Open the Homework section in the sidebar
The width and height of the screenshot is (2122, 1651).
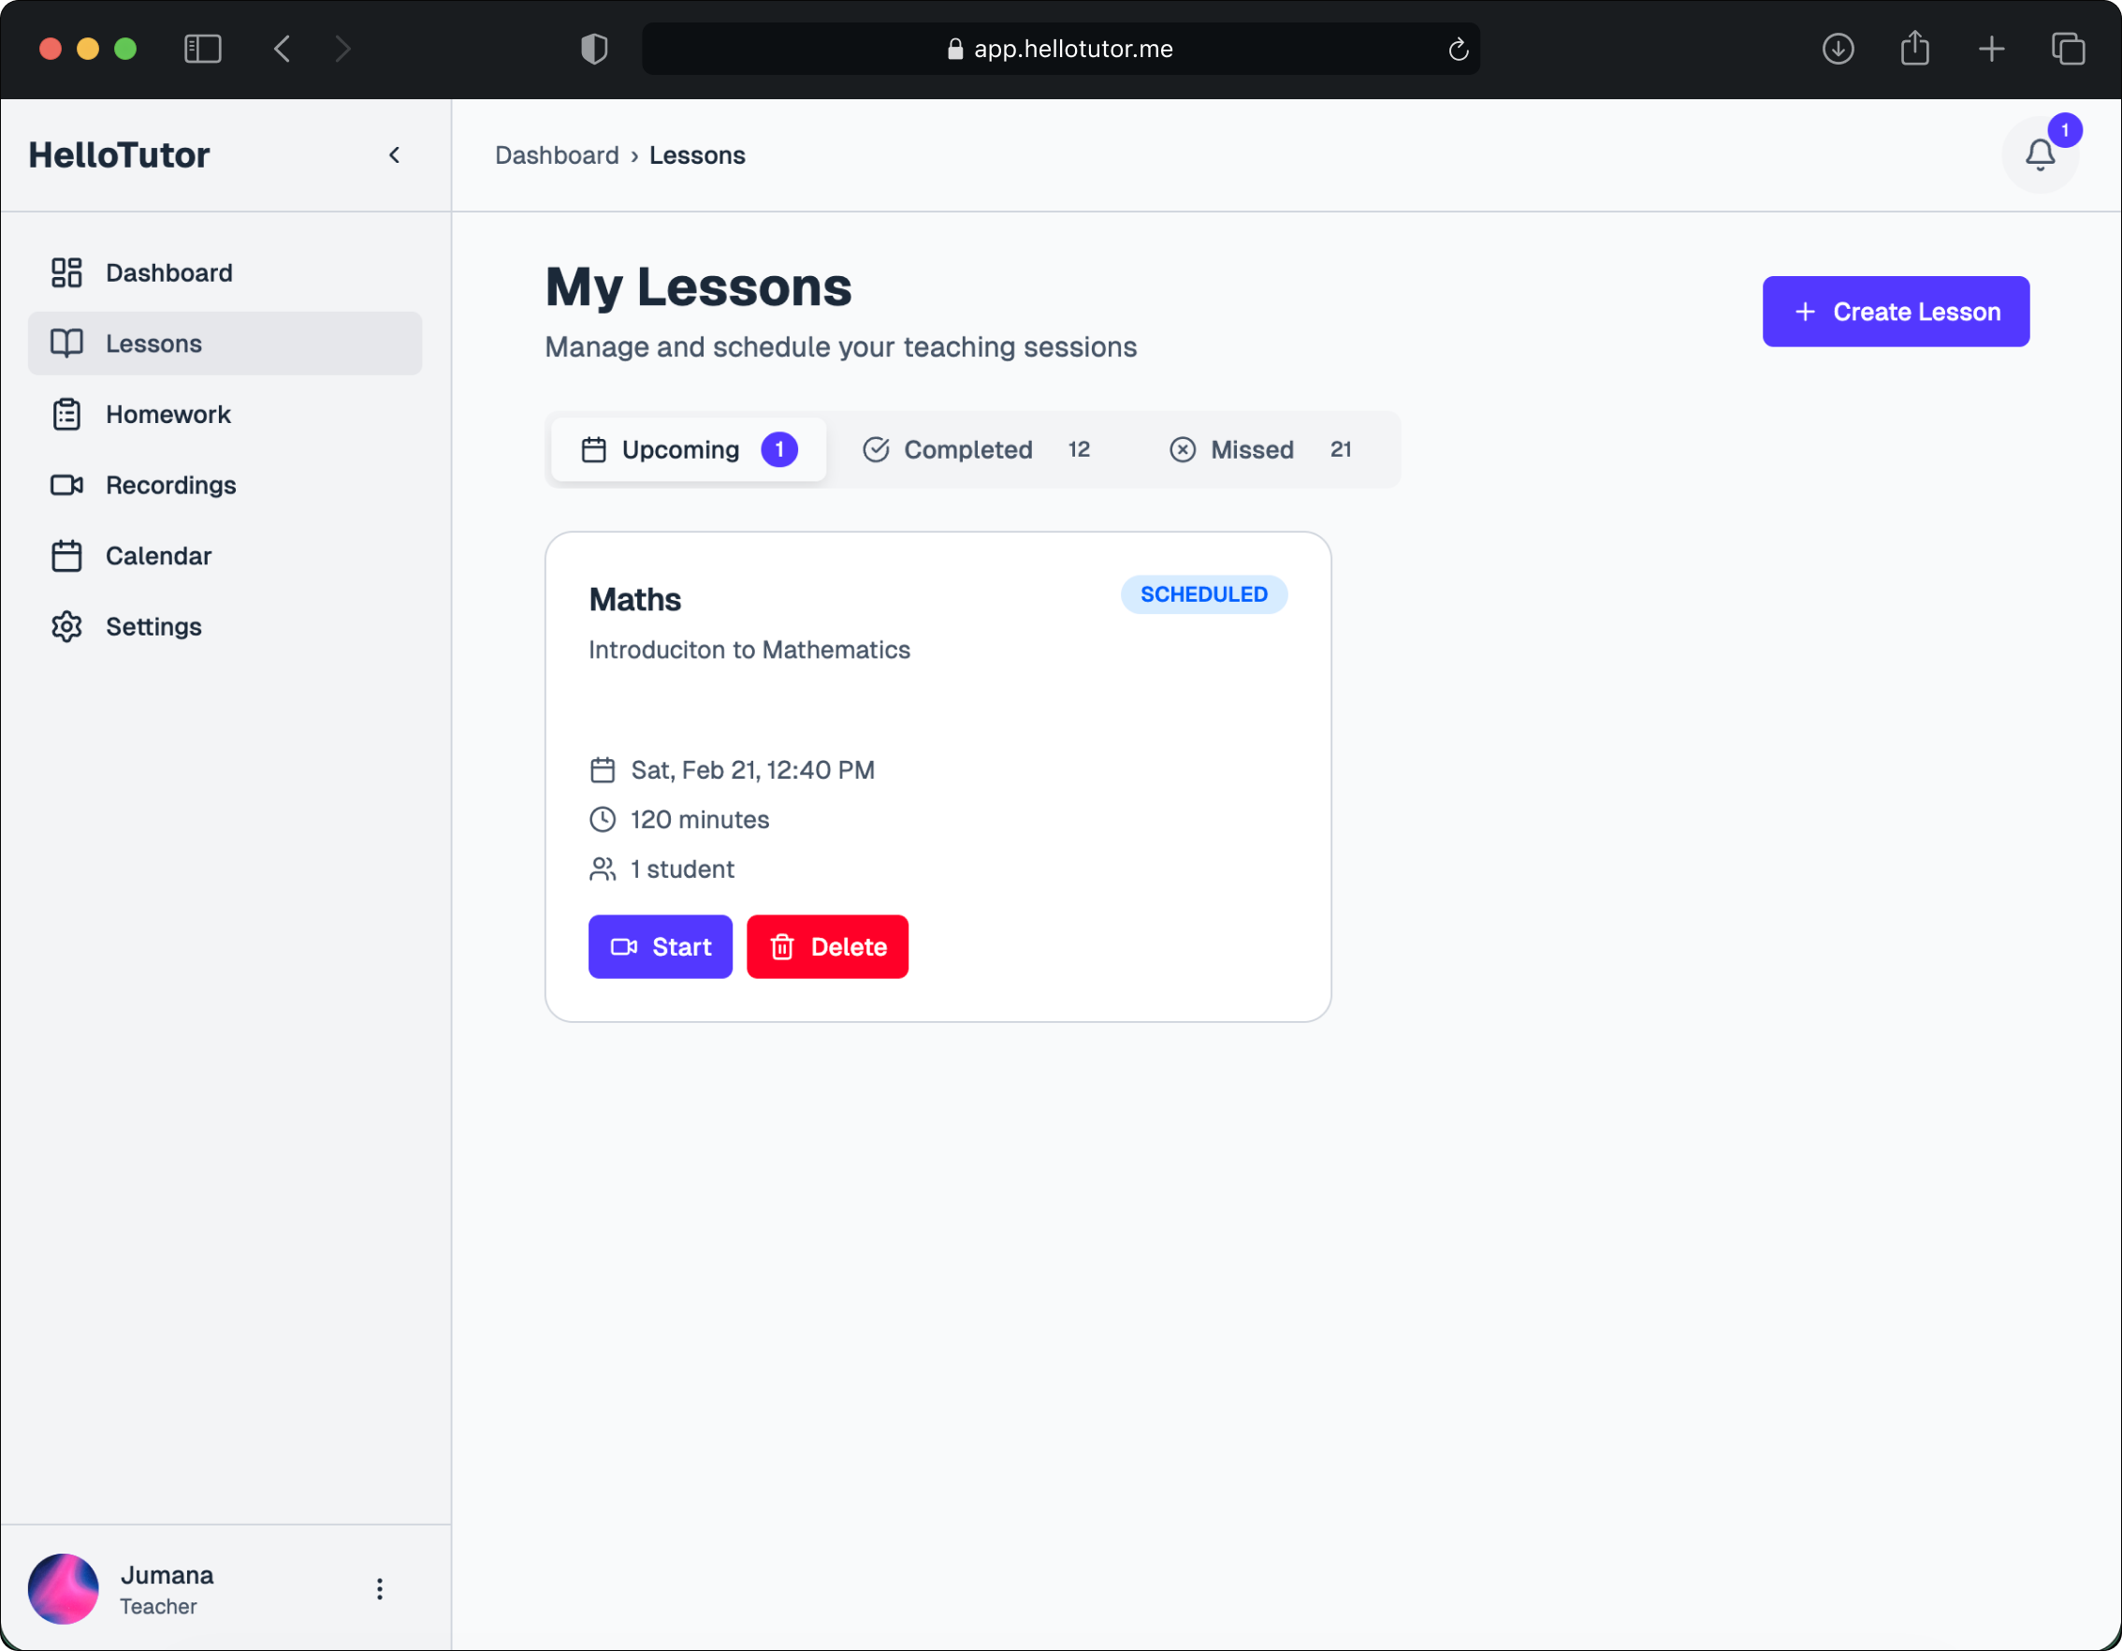pyautogui.click(x=167, y=415)
